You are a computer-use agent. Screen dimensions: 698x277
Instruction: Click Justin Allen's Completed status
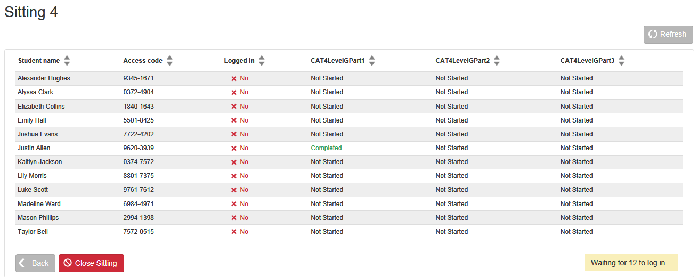(x=326, y=148)
